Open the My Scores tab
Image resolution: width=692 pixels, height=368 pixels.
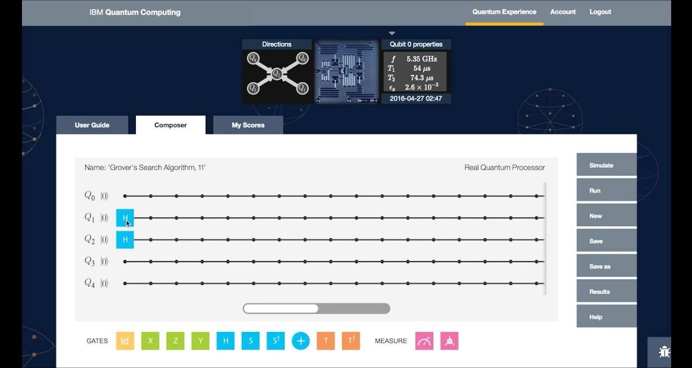click(248, 125)
